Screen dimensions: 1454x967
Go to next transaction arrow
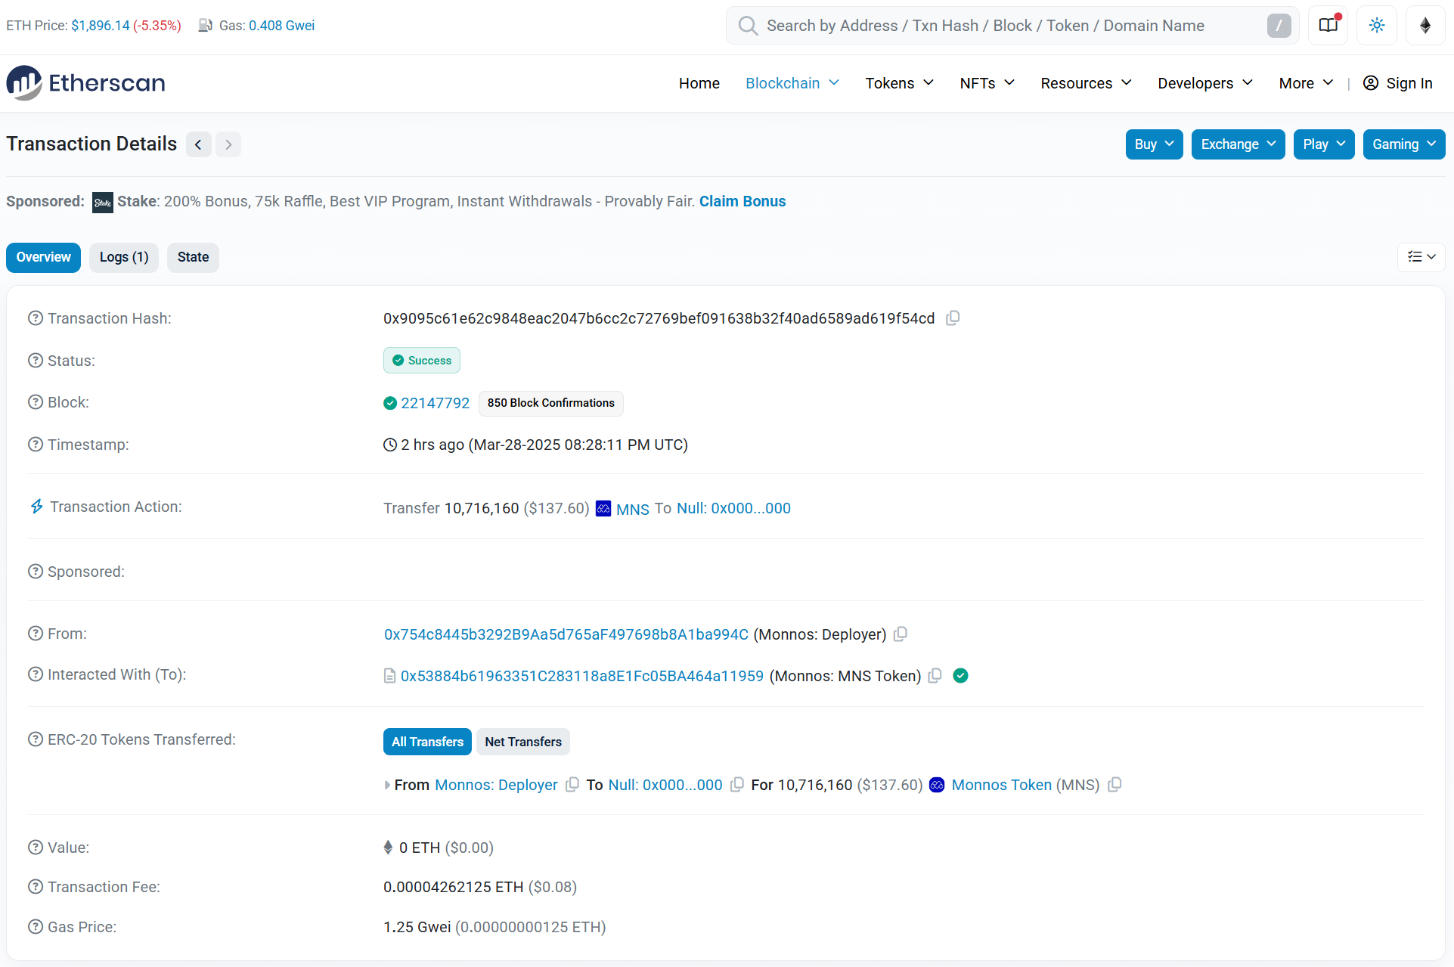[228, 144]
